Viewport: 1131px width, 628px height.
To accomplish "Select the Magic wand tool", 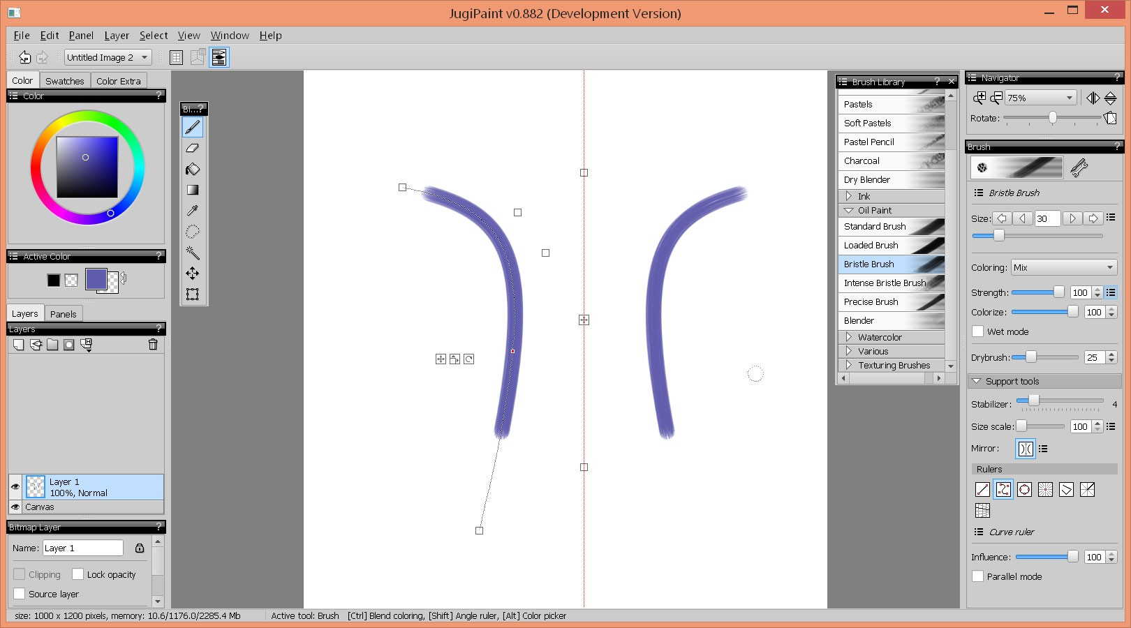I will [x=193, y=253].
